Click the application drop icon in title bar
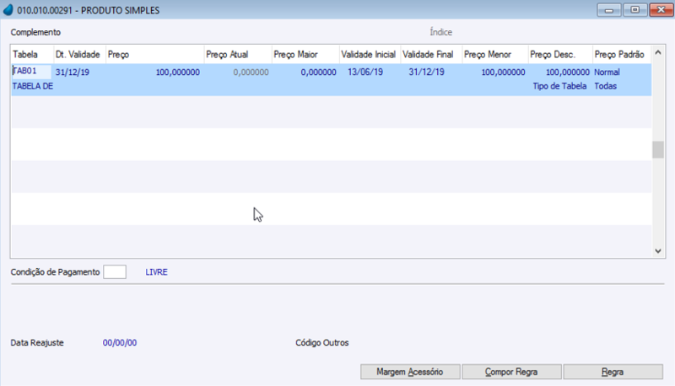675x386 pixels. [8, 9]
